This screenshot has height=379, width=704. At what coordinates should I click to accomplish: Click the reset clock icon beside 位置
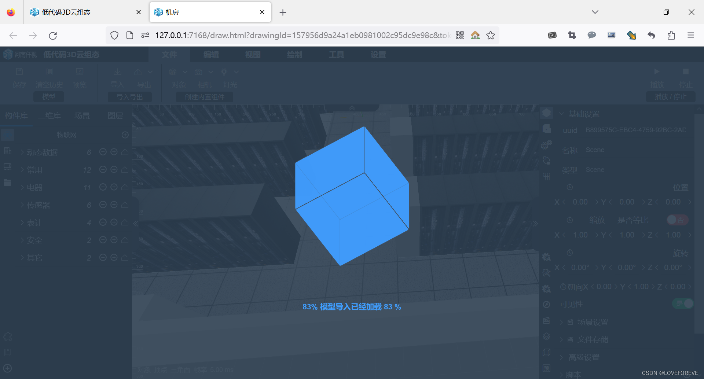[570, 187]
